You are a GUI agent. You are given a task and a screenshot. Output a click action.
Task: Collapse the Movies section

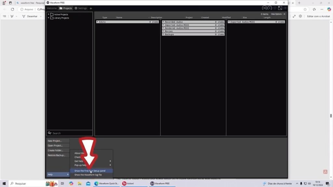click(163, 31)
